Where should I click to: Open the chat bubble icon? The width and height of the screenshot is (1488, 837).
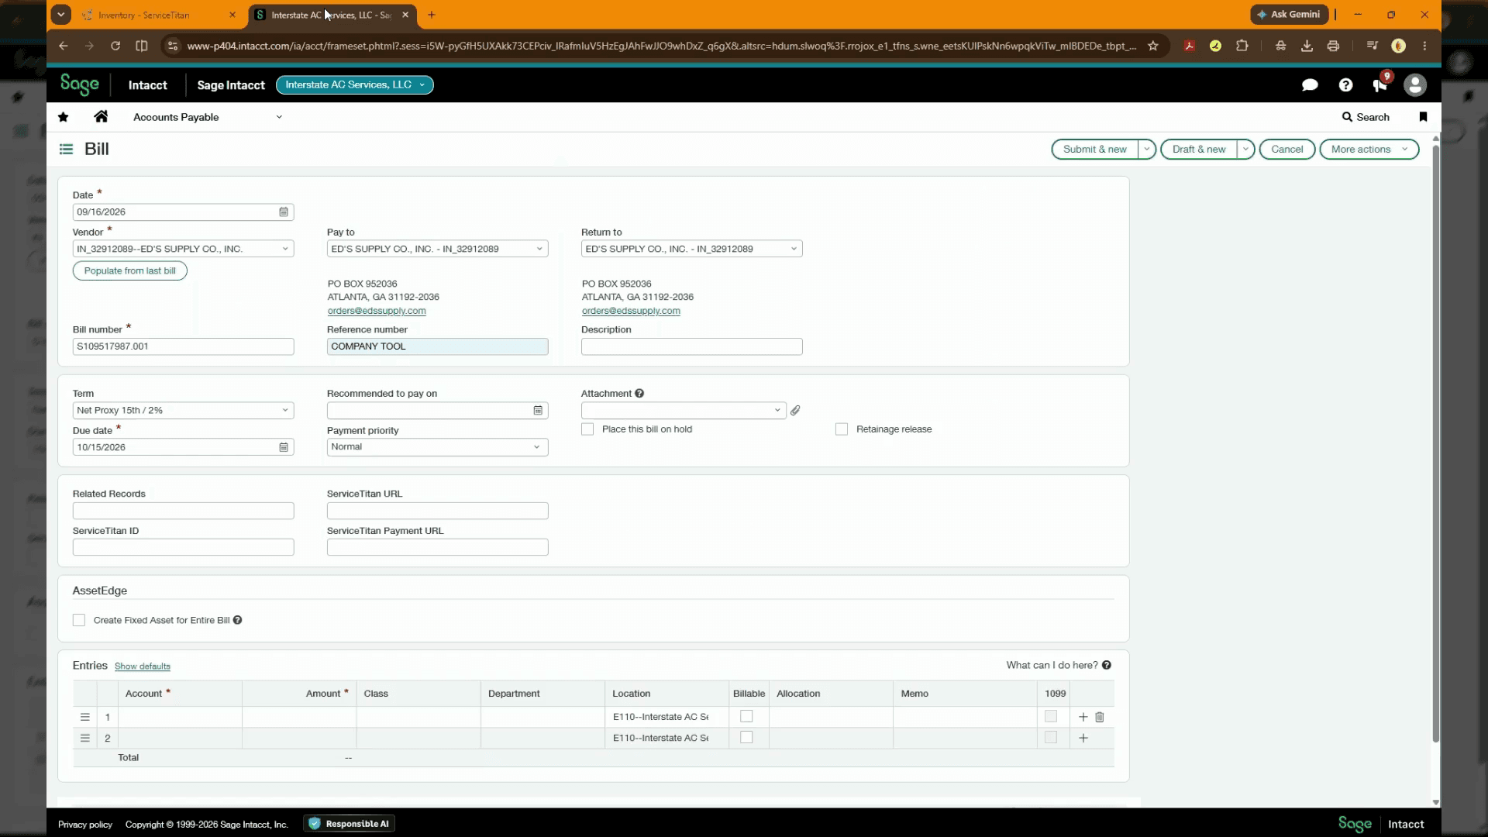tap(1310, 85)
